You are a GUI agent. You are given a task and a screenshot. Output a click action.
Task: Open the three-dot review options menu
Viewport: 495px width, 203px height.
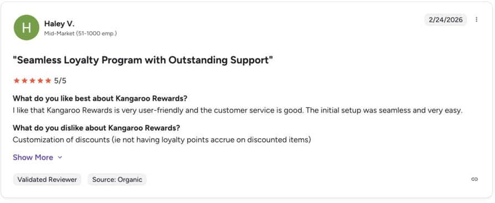(x=476, y=19)
